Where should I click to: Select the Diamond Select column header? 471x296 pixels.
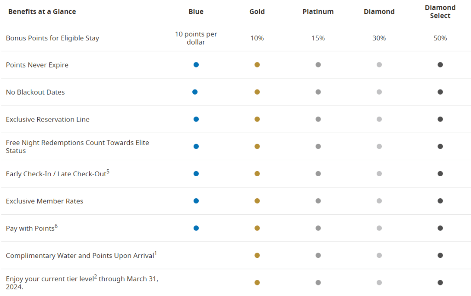(x=440, y=11)
